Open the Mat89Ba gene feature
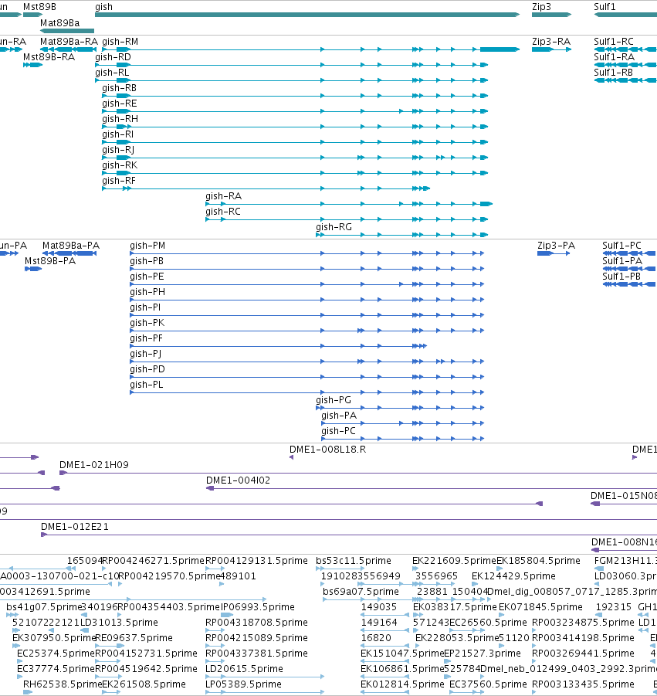The height and width of the screenshot is (696, 657). (67, 31)
